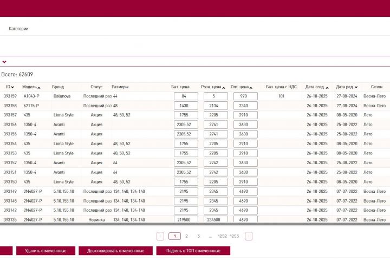Edit Опт. цена field of row 393154
This screenshot has width=390, height=260.
coord(245,144)
